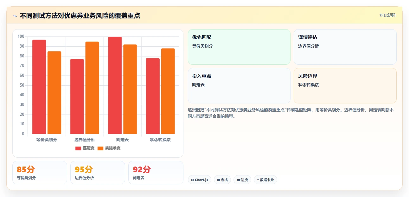Click the orange 实施难度 bar for 等价类划分
This screenshot has width=409, height=197.
(x=54, y=93)
